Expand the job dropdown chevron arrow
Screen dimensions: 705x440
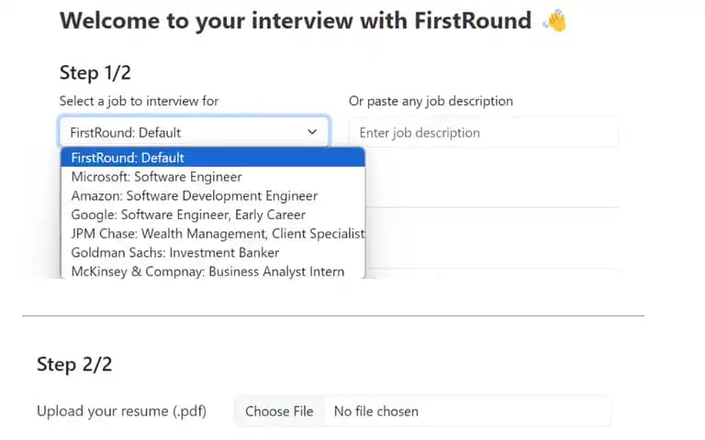pyautogui.click(x=312, y=132)
